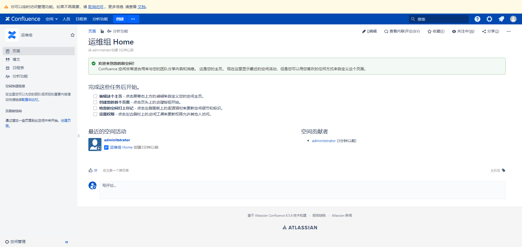
Task: Open the more options next to 创建
Action: click(x=133, y=19)
